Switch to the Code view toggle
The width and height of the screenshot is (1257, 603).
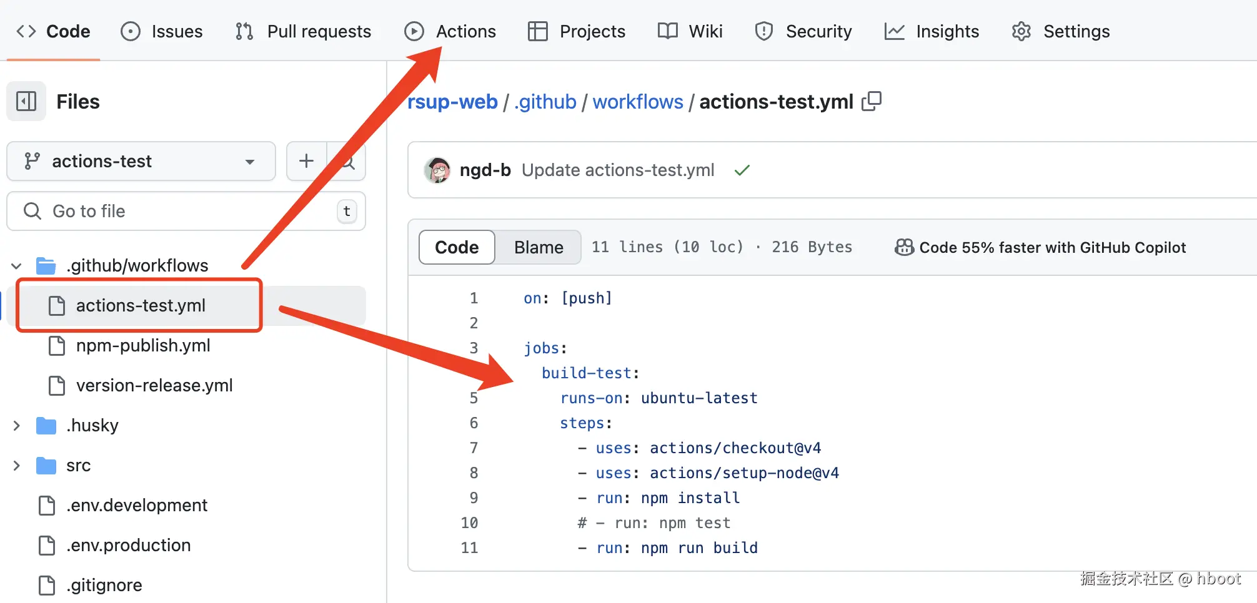[457, 247]
